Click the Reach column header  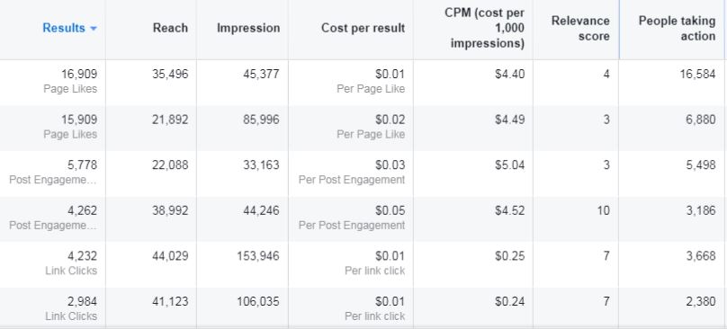tap(170, 28)
